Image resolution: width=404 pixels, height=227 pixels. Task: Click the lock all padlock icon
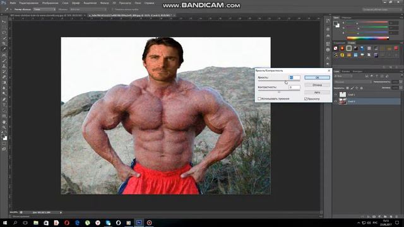pos(361,88)
